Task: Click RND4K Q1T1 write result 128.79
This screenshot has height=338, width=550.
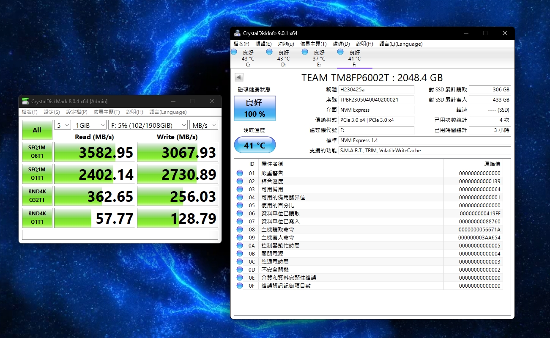Action: click(178, 218)
